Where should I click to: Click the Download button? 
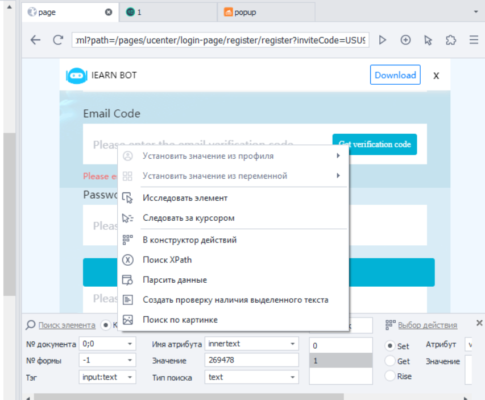tap(395, 75)
